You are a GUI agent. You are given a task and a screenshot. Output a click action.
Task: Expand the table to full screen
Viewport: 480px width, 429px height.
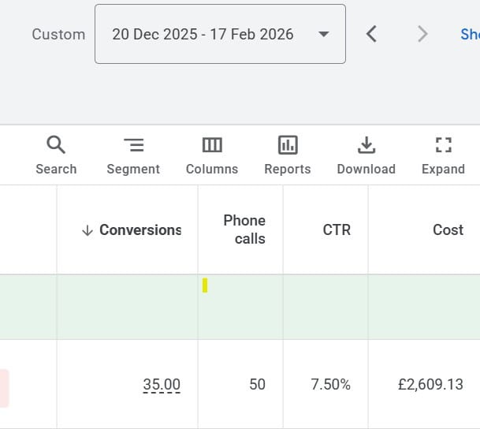coord(443,155)
